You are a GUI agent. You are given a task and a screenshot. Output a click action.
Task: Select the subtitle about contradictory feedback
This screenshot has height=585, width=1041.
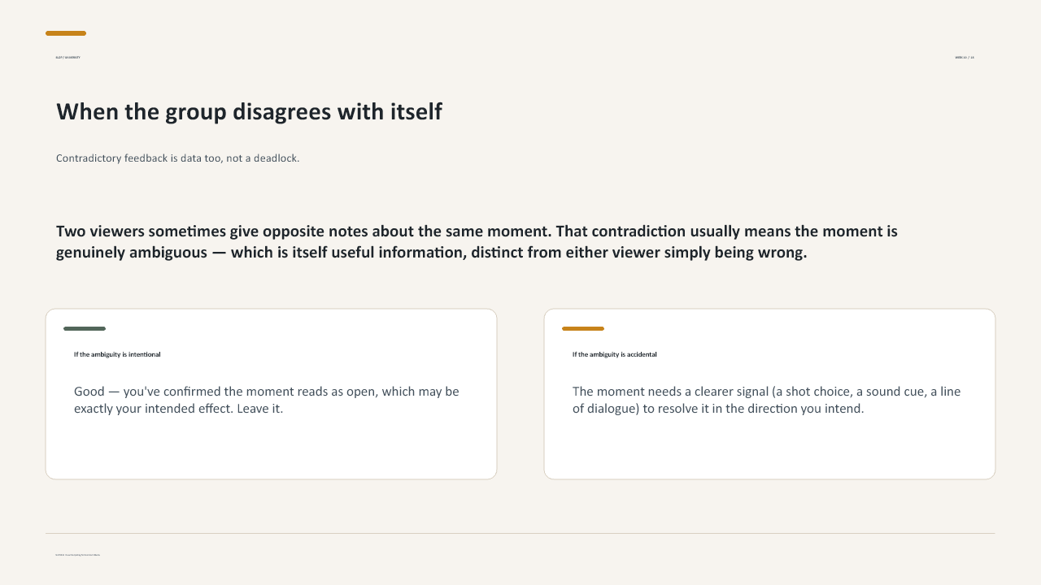pyautogui.click(x=177, y=158)
